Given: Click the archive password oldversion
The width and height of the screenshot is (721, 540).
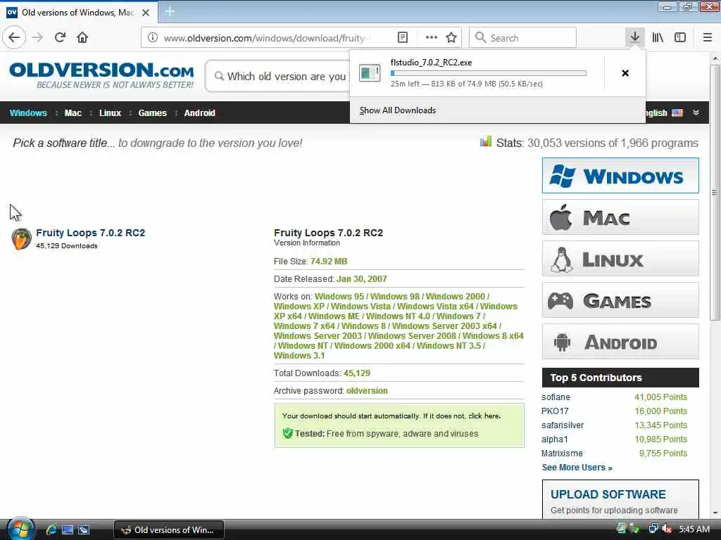Looking at the screenshot, I should pos(367,391).
